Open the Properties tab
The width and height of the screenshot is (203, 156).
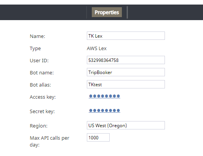(107, 12)
